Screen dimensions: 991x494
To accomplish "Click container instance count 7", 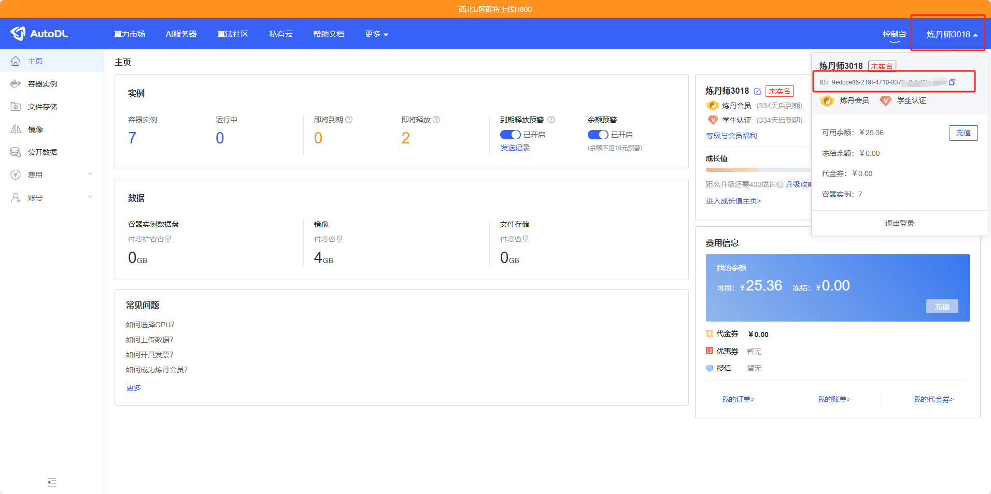I will tap(132, 138).
